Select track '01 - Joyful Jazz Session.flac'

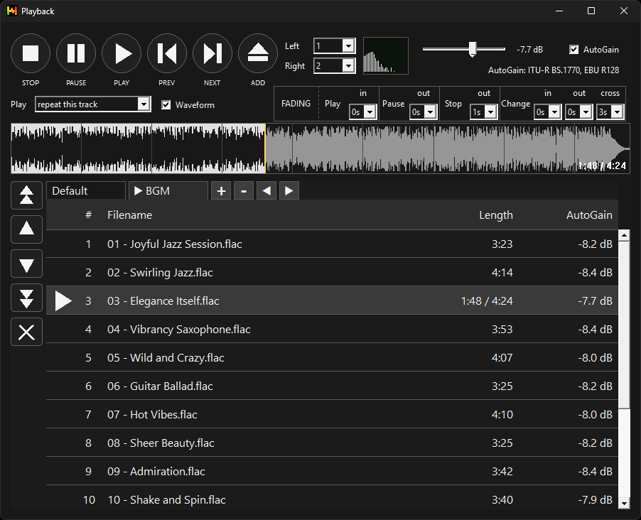click(x=332, y=244)
